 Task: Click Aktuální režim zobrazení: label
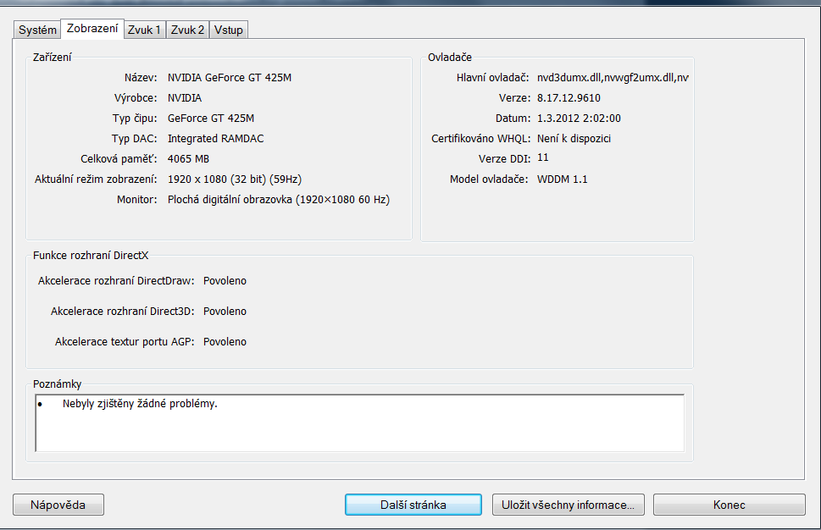click(96, 179)
